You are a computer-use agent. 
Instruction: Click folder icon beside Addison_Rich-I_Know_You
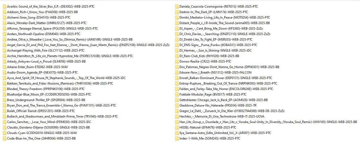[4, 12]
